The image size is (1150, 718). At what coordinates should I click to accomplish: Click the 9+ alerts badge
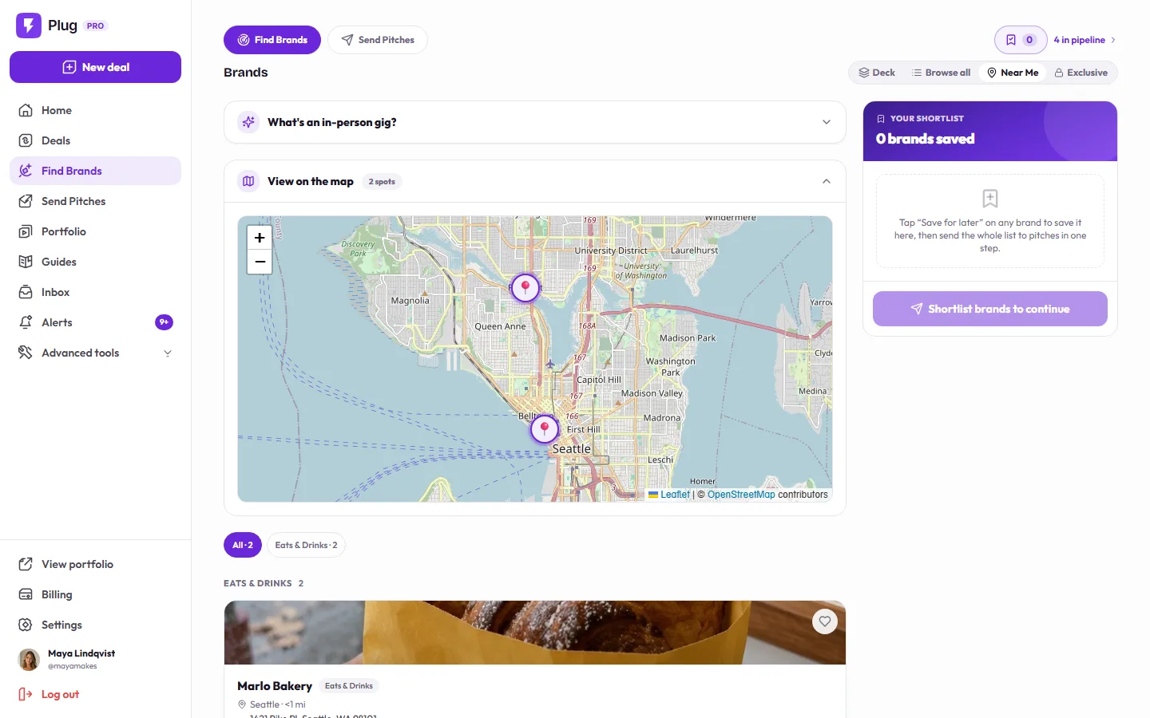click(x=164, y=322)
